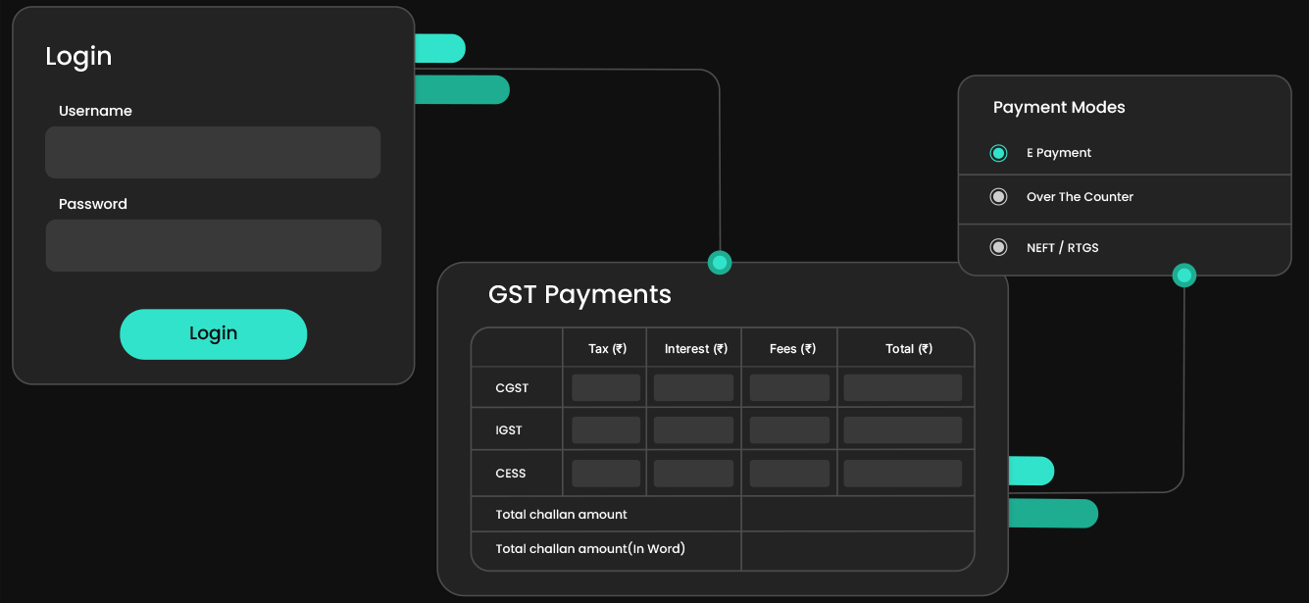
Task: Select the E Payment radio button
Action: tap(998, 153)
